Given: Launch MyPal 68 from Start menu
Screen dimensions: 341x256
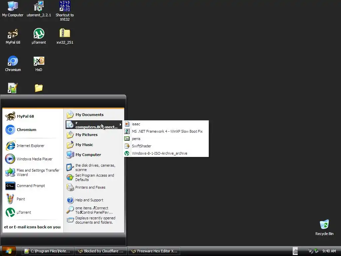Looking at the screenshot, I should 33,116.
